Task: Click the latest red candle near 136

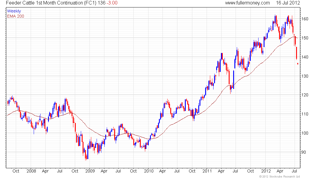Action: [298, 64]
